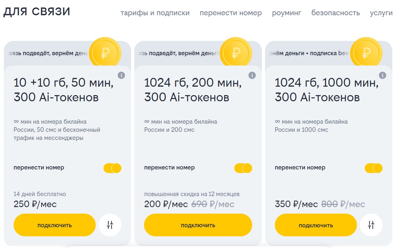Disable перенести номер on the 200 ₽/мес tariff

pos(243,168)
